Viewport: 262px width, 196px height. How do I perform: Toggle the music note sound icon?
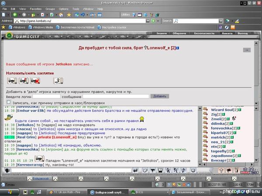click(x=183, y=170)
